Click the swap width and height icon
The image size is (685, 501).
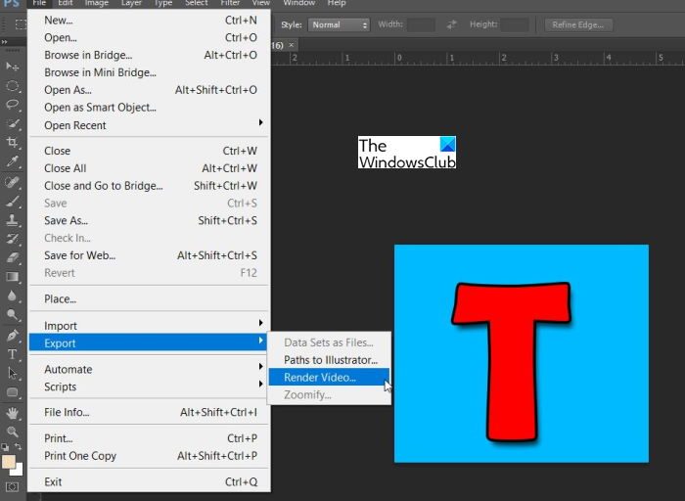point(451,24)
